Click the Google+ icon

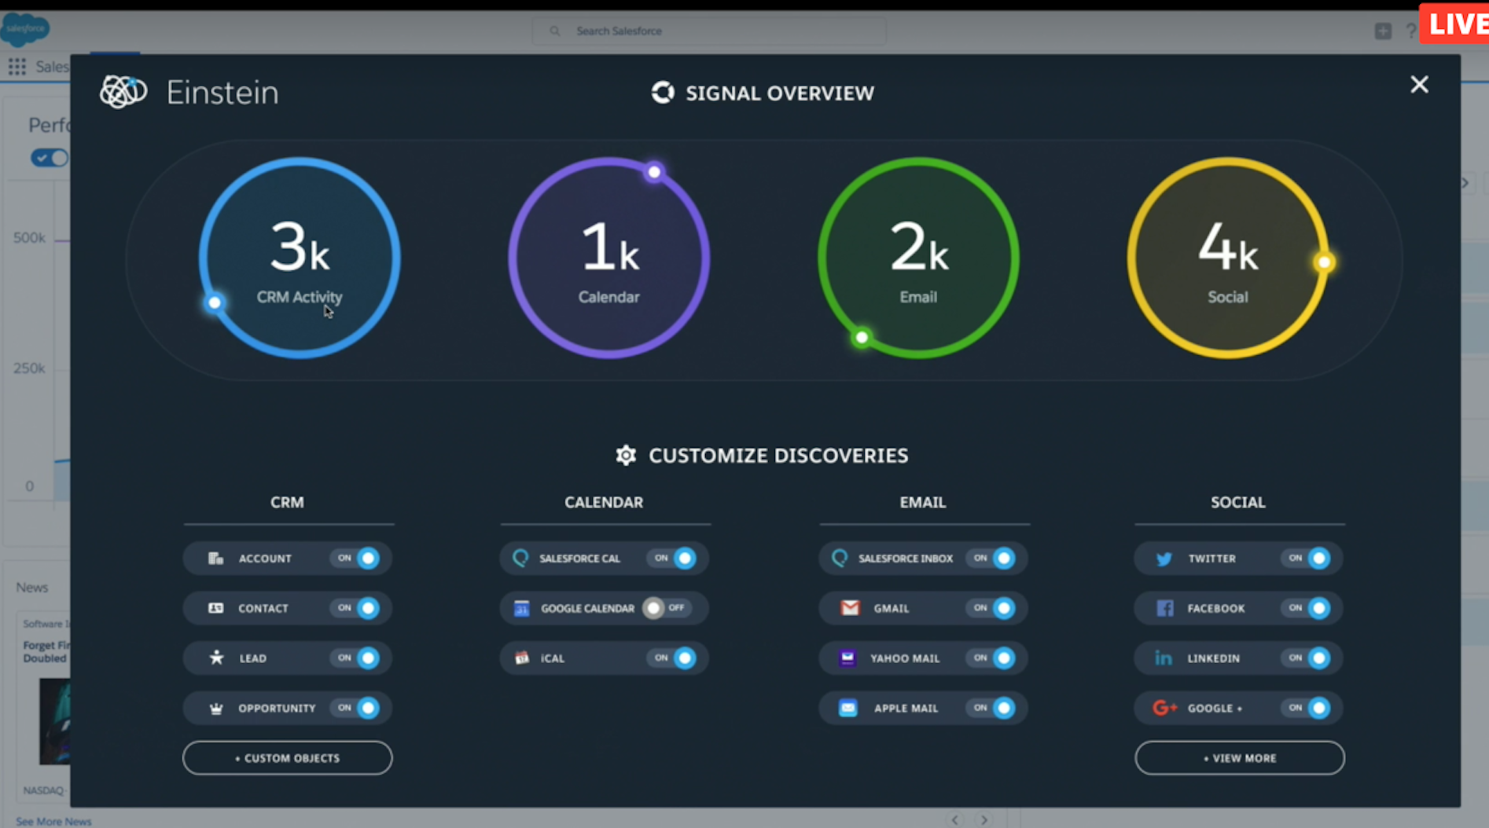[x=1164, y=708]
